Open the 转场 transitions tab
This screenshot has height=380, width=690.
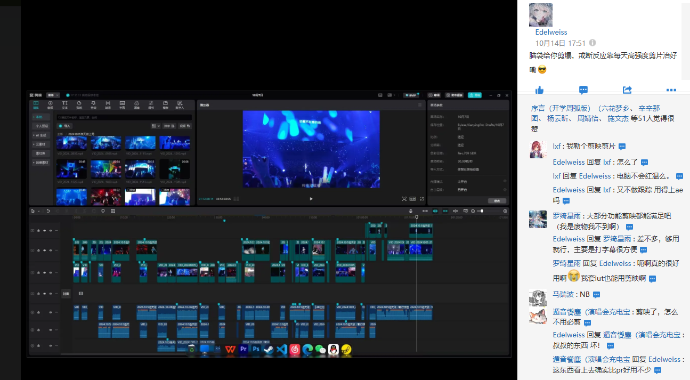(x=108, y=105)
